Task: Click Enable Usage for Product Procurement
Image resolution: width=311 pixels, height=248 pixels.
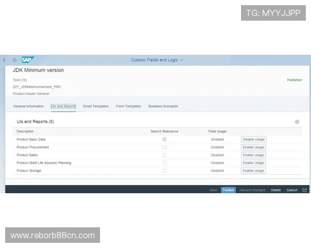Action: click(x=253, y=147)
